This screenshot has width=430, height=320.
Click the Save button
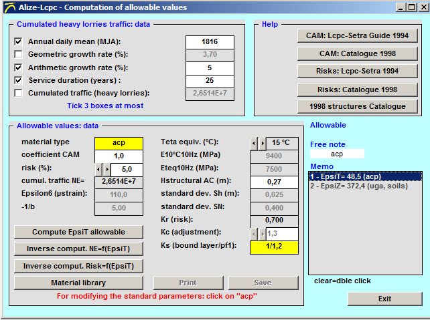click(x=263, y=283)
